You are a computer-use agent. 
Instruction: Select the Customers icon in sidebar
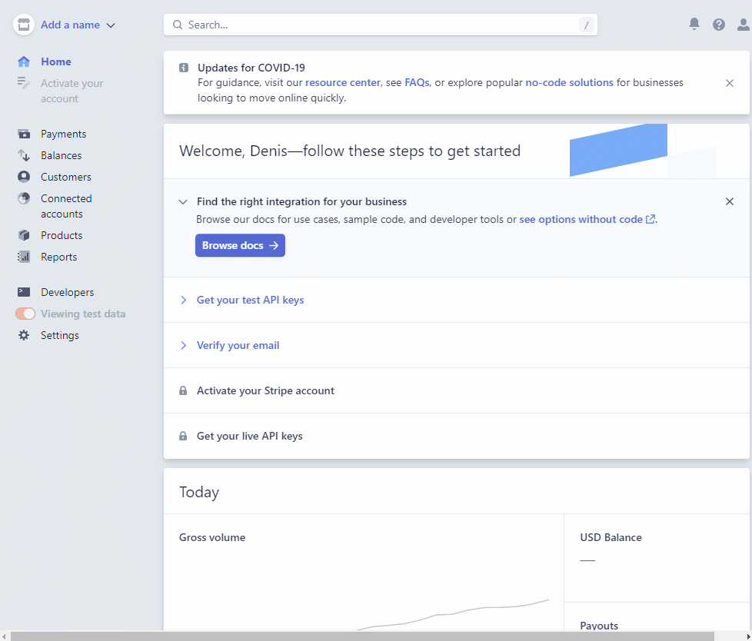click(24, 177)
